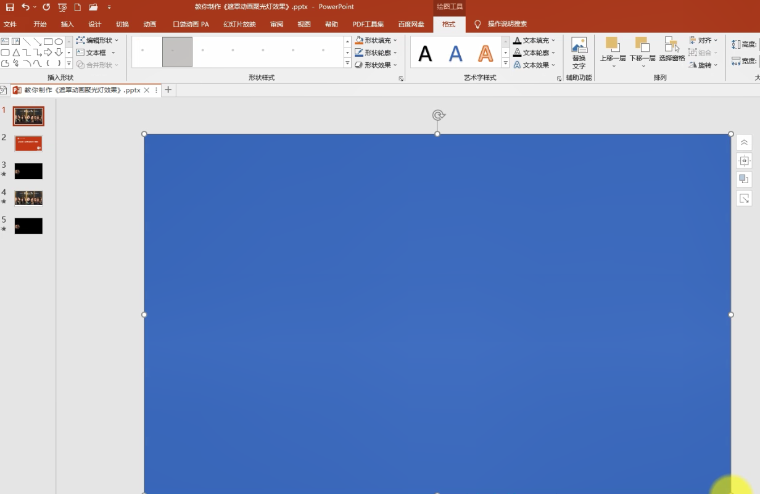
Task: Click the lightbulb Tell Me icon
Action: (477, 25)
